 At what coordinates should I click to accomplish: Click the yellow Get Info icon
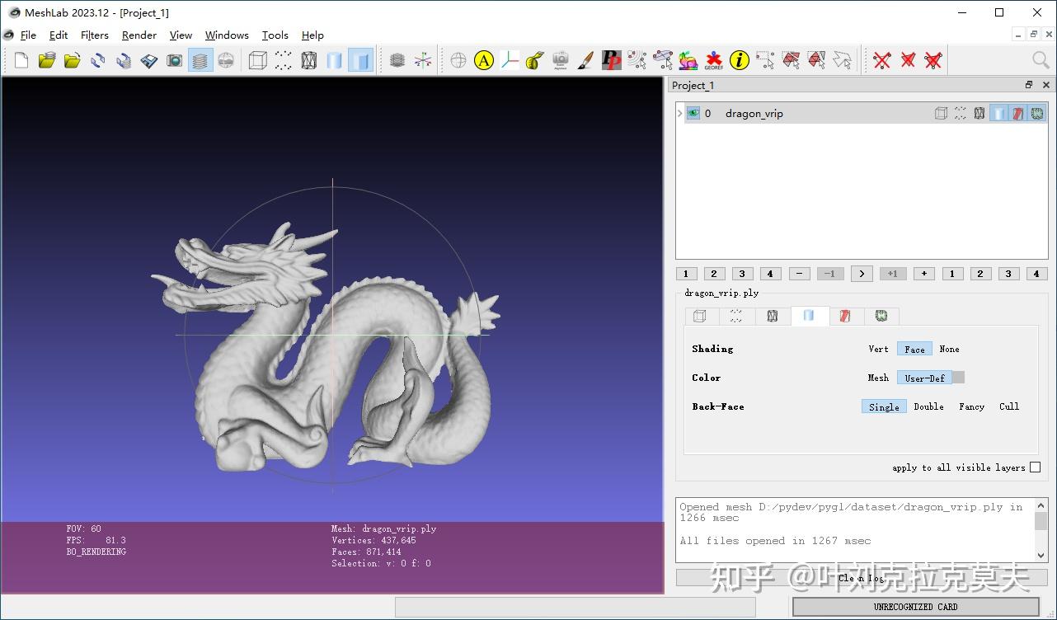coord(739,60)
